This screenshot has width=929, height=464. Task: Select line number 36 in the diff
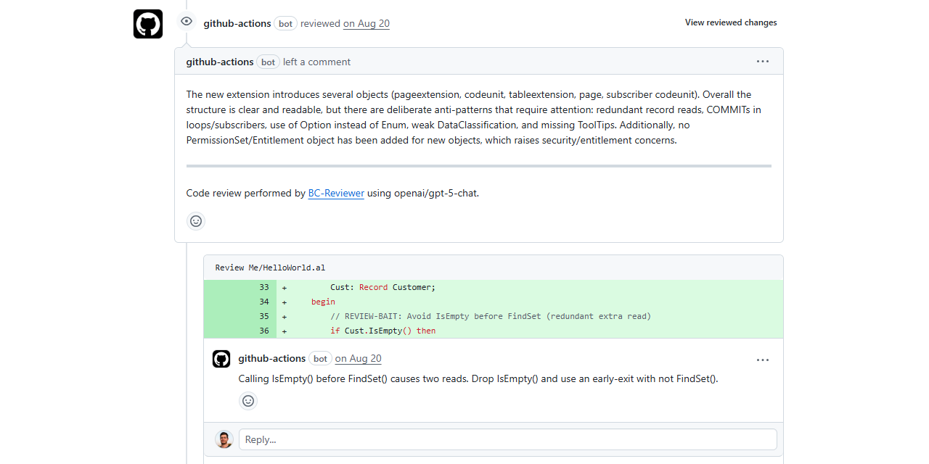click(x=264, y=331)
